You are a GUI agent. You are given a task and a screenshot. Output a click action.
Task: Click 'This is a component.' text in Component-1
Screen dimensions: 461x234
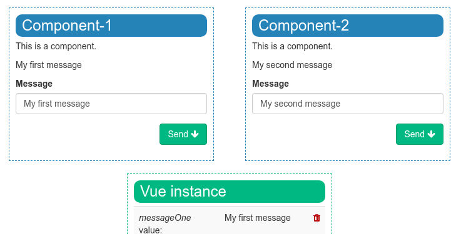pyautogui.click(x=56, y=46)
